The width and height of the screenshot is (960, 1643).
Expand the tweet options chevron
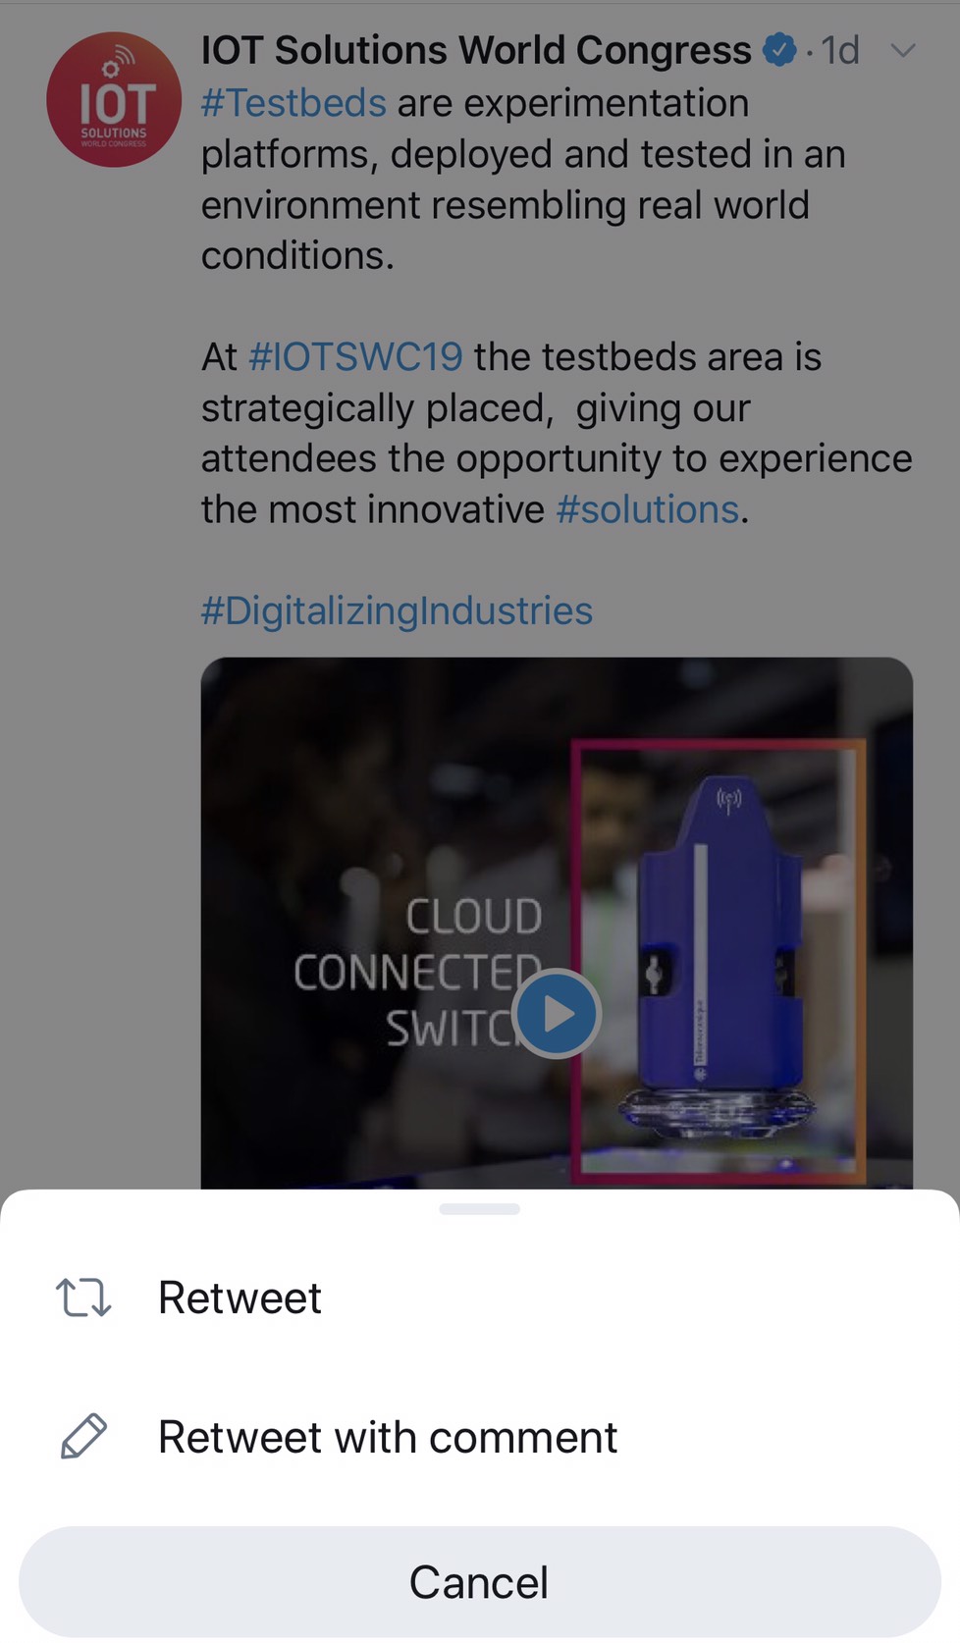(x=903, y=50)
